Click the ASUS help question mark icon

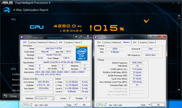(173, 3)
